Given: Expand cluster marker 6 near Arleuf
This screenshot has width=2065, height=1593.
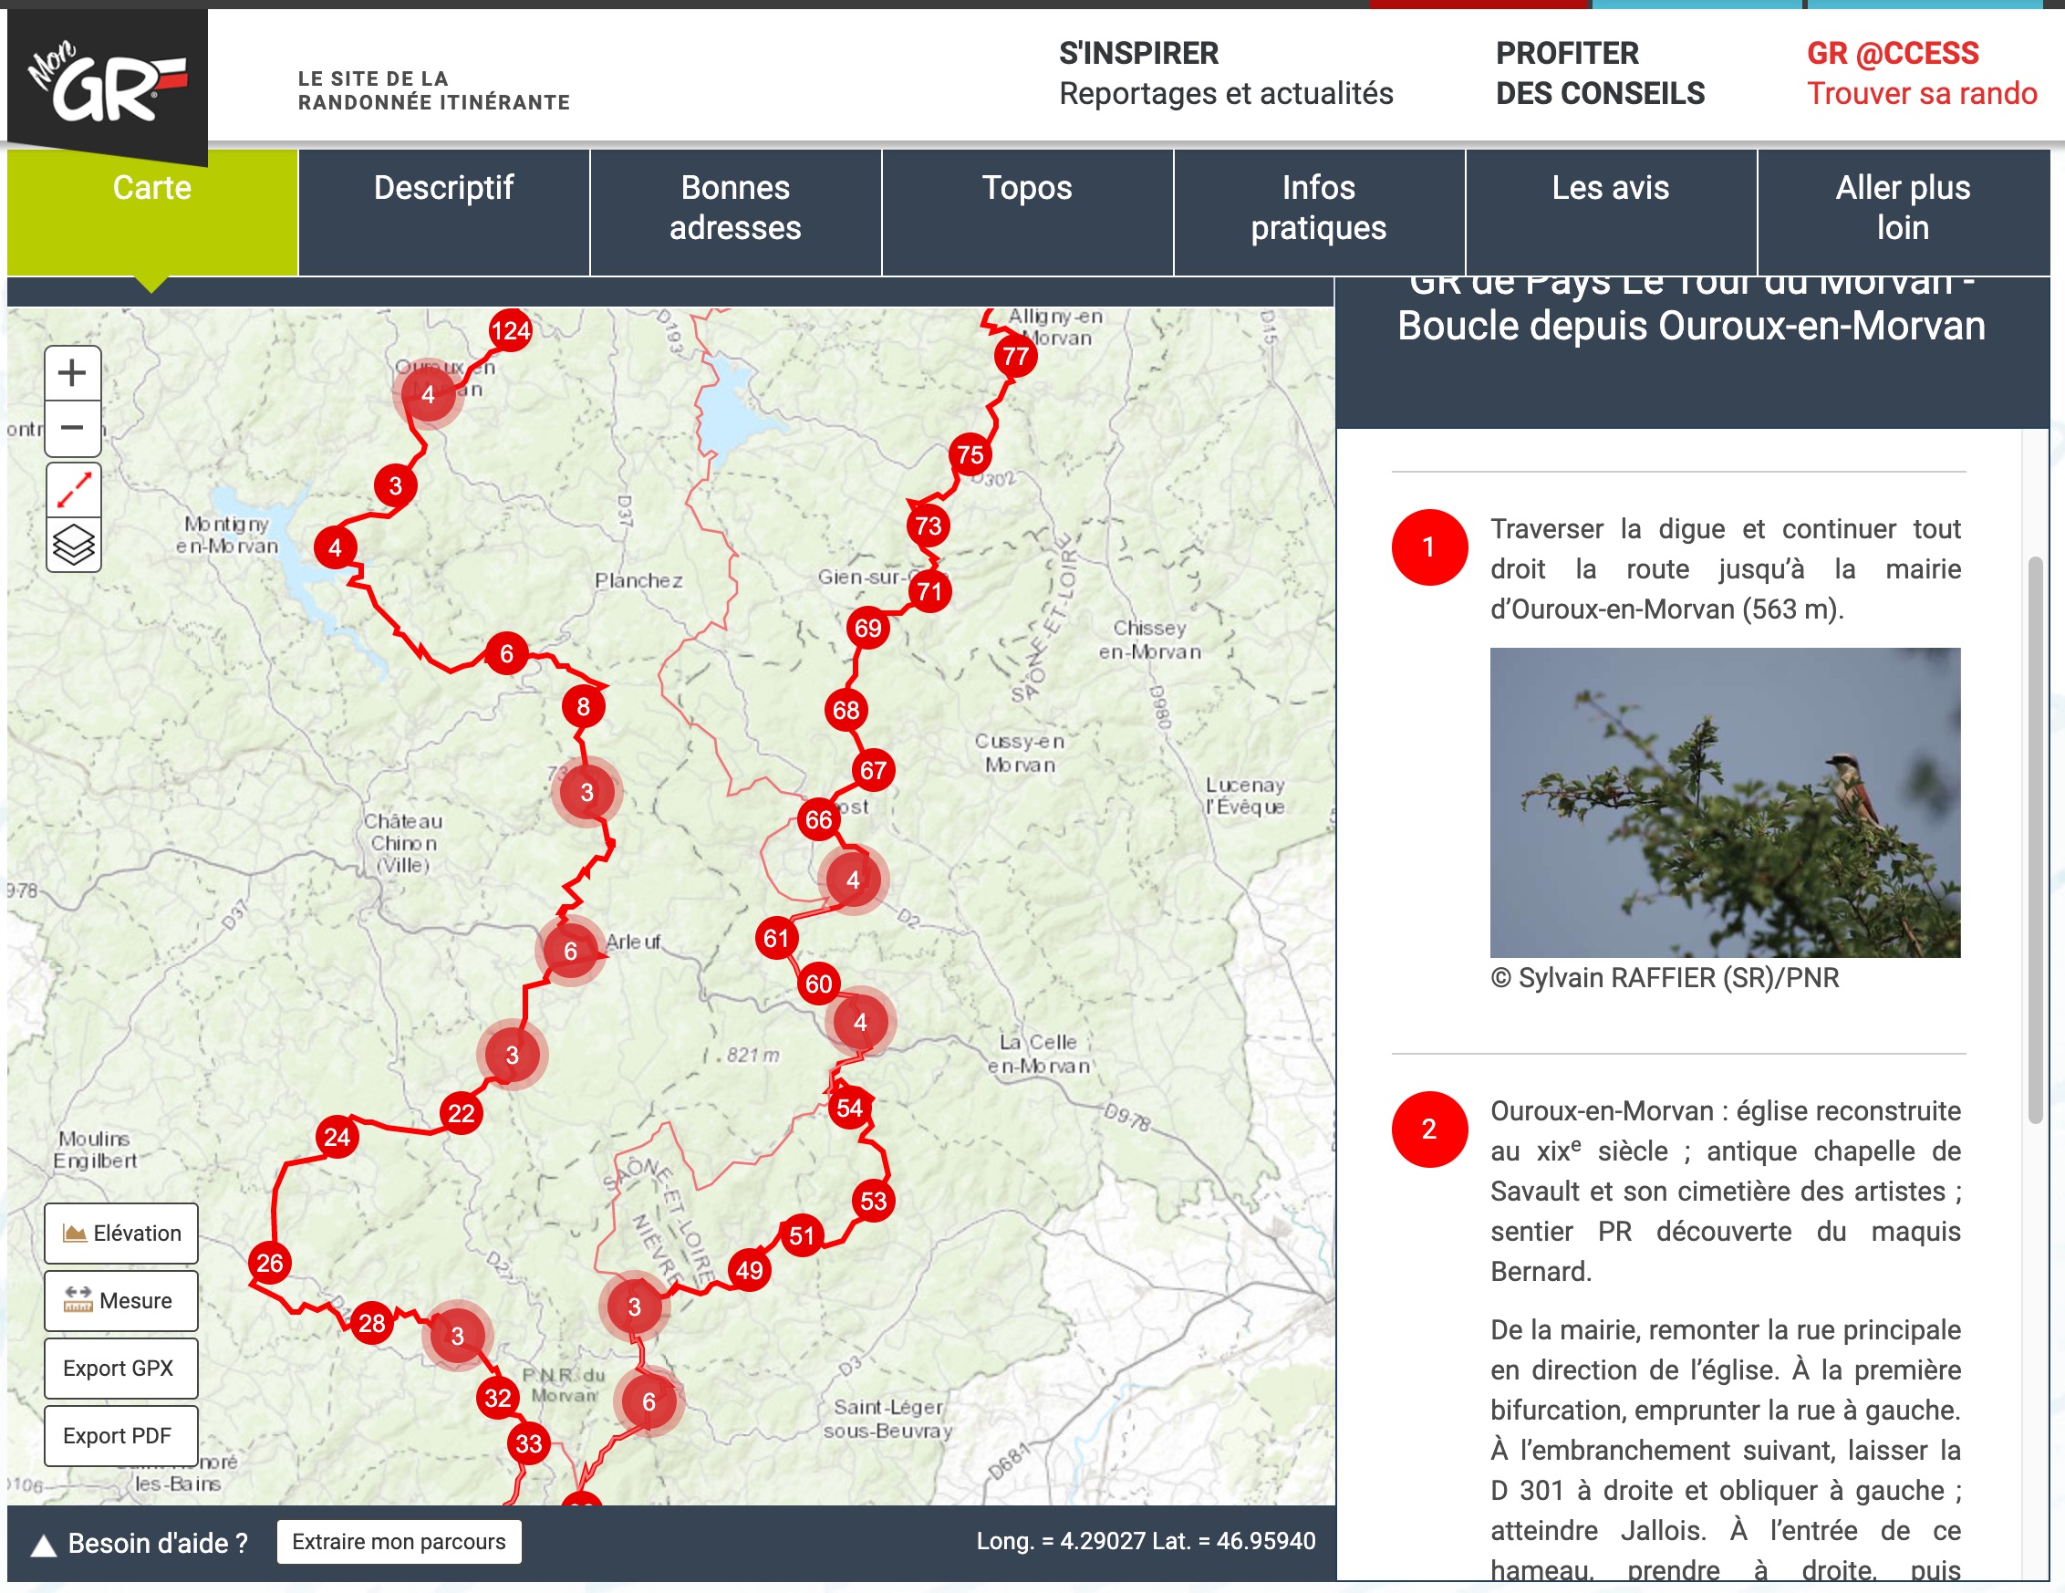Looking at the screenshot, I should 570,951.
